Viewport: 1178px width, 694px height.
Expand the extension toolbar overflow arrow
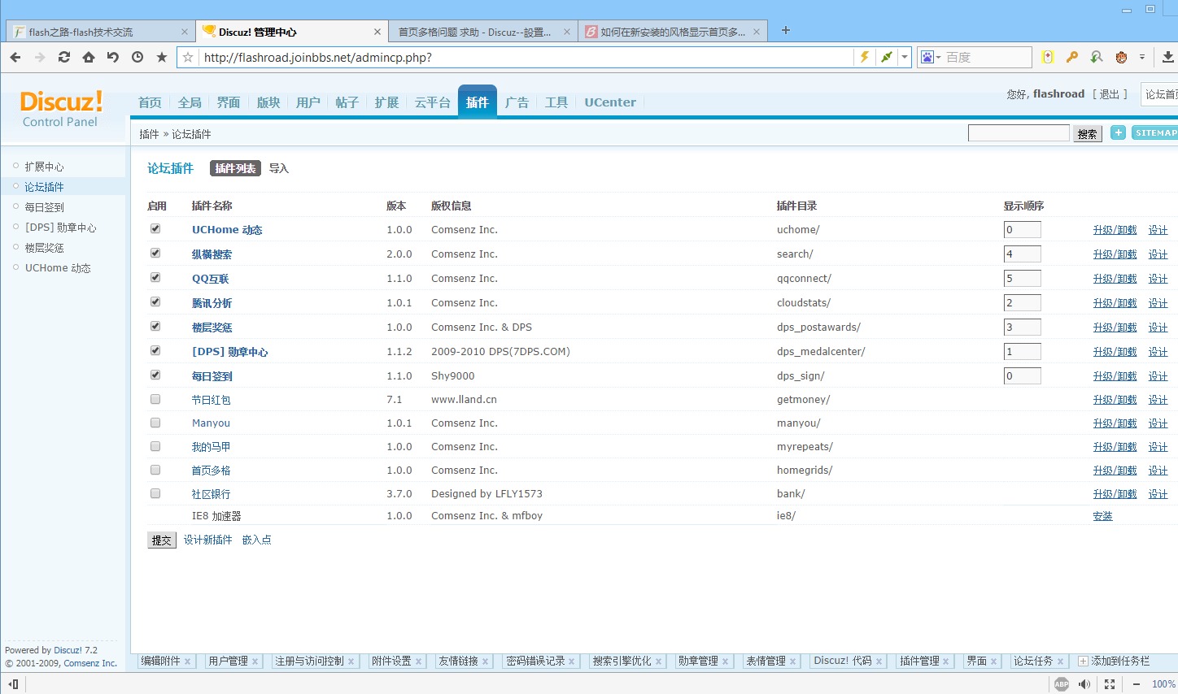(x=1142, y=57)
